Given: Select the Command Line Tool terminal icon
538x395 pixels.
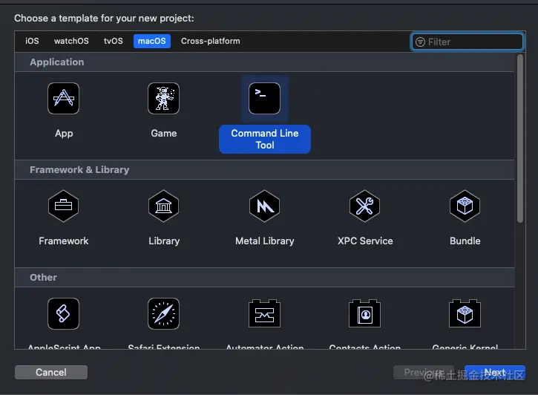Looking at the screenshot, I should (x=264, y=99).
